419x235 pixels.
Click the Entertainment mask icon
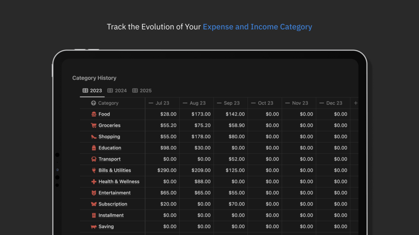pyautogui.click(x=93, y=193)
